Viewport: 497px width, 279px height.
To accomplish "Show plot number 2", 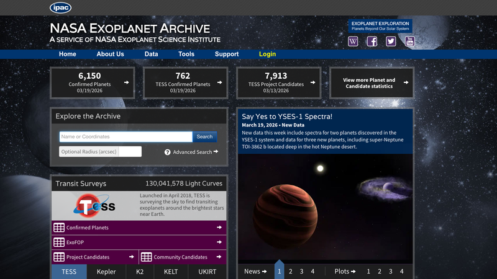I will click(380, 272).
